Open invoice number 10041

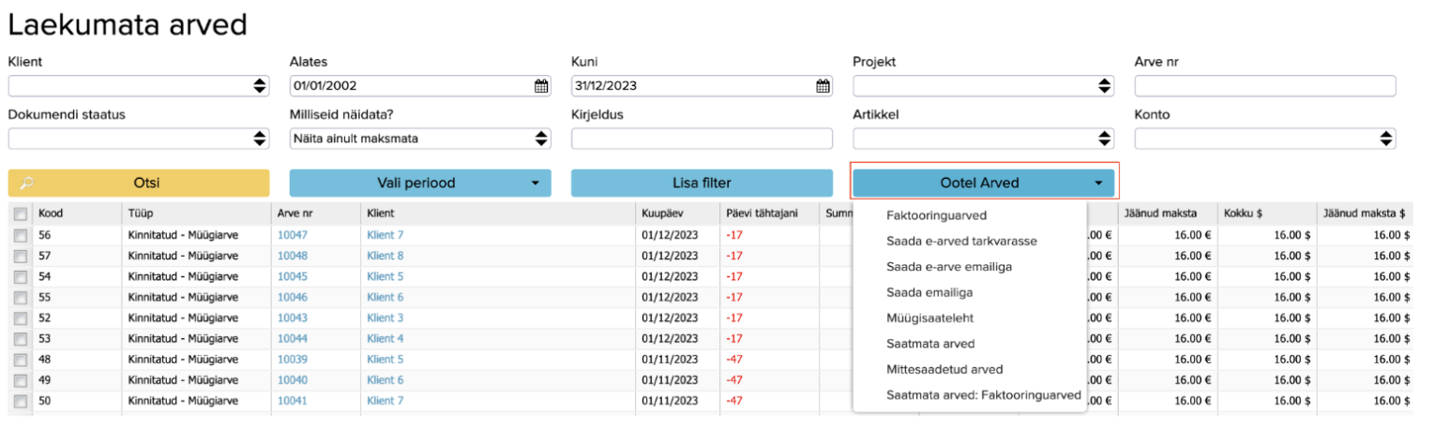pyautogui.click(x=293, y=401)
